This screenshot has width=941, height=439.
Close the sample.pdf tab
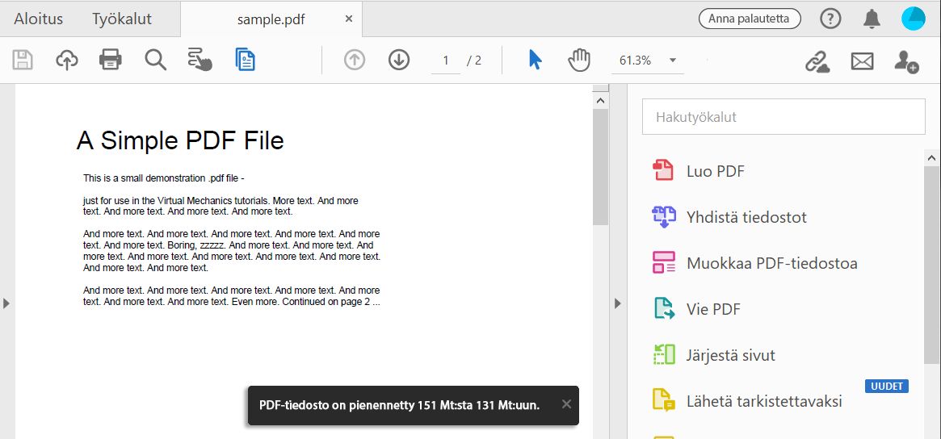point(349,19)
